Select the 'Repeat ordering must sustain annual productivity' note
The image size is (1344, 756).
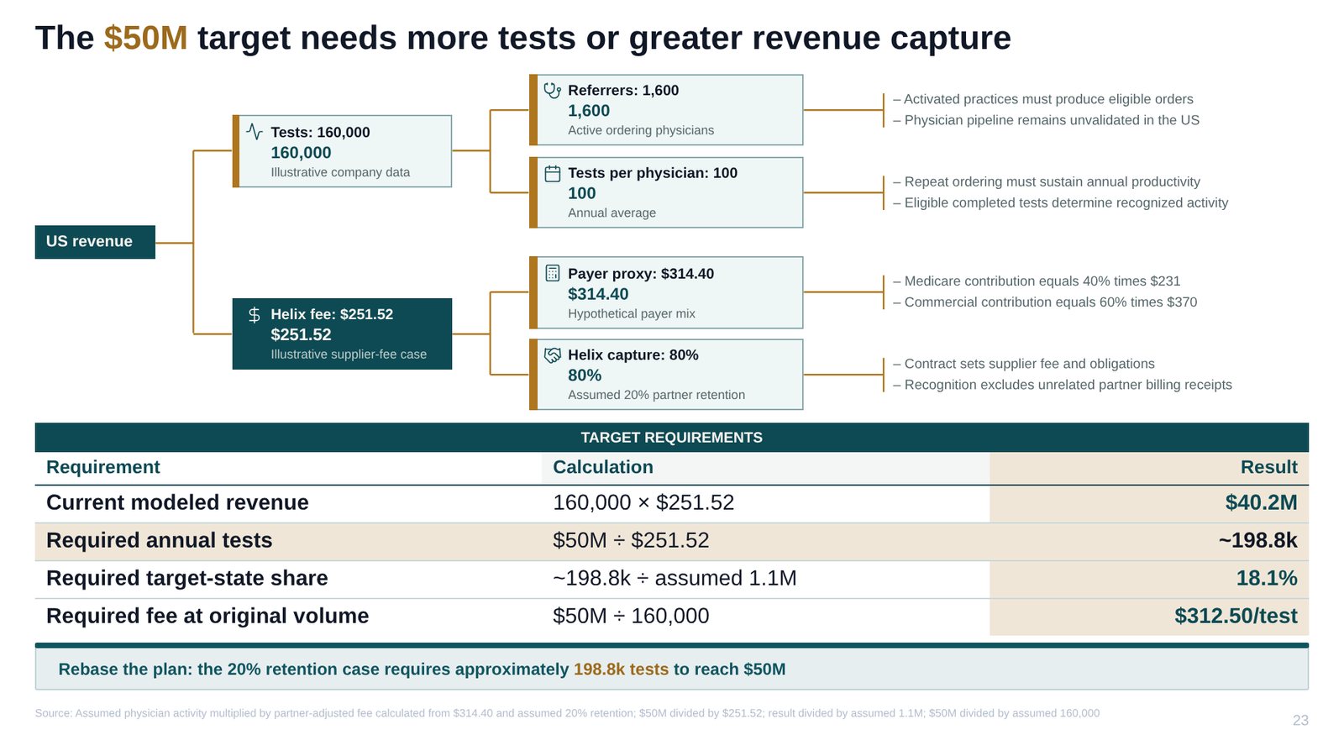coord(1047,181)
